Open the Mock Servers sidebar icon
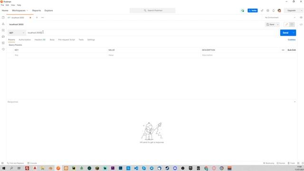 pos(3,37)
